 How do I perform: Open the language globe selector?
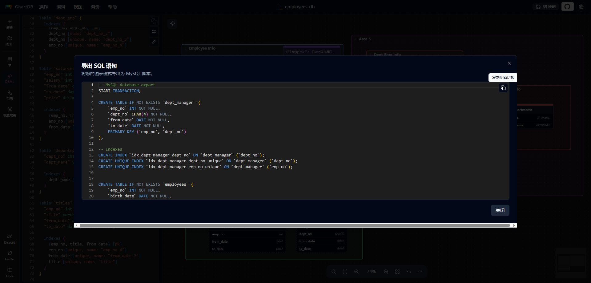[x=581, y=7]
